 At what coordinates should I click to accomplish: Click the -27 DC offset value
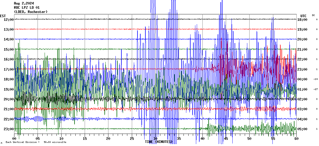[x=316, y=89]
